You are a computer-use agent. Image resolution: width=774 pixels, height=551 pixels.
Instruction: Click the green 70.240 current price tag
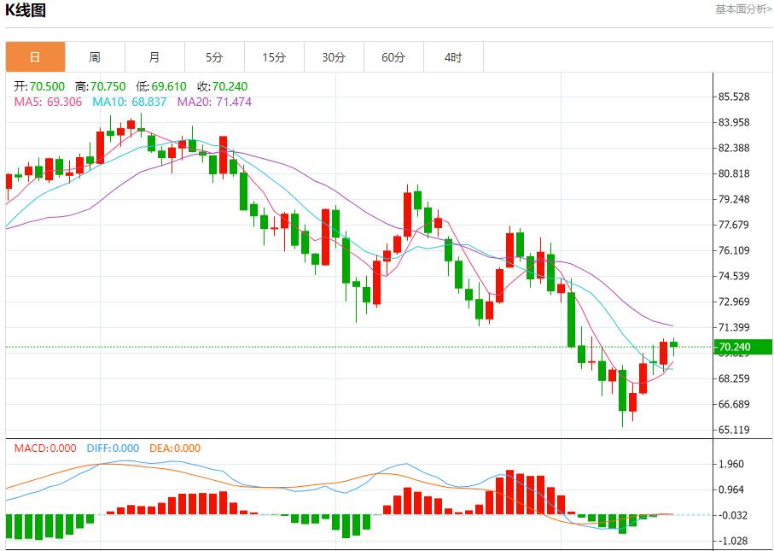point(742,347)
